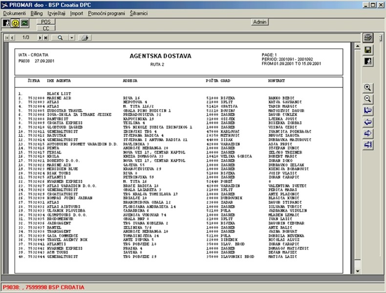
Task: Click the save floppy disk icon
Action: coord(368,50)
